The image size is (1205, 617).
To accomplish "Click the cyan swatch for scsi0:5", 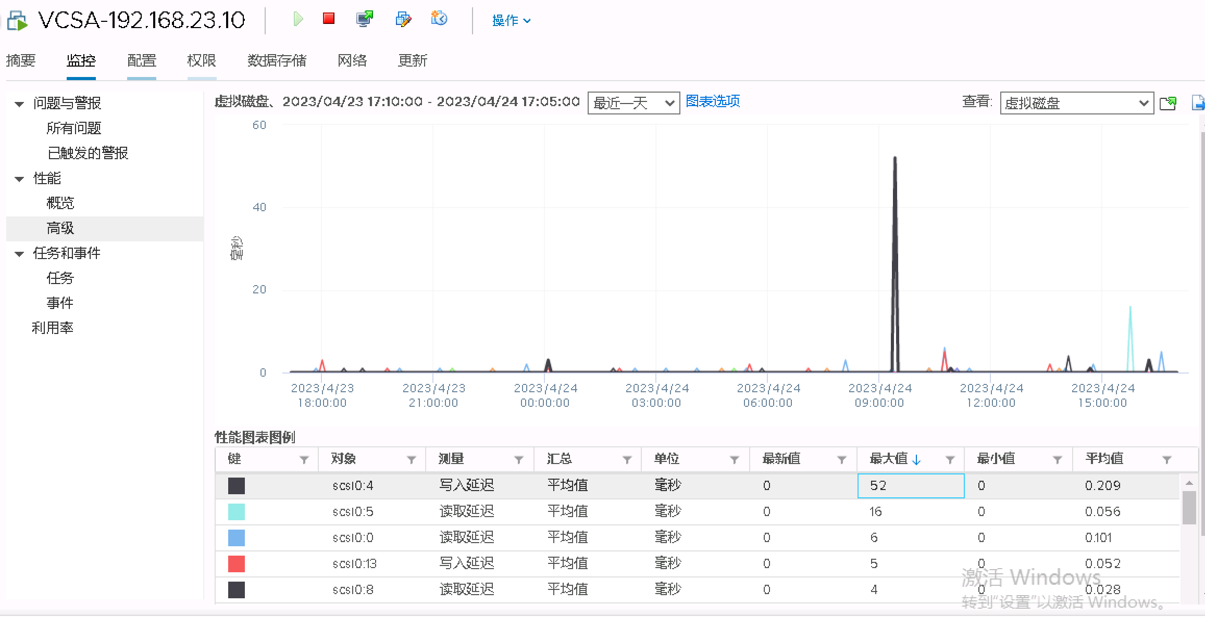I will 237,512.
